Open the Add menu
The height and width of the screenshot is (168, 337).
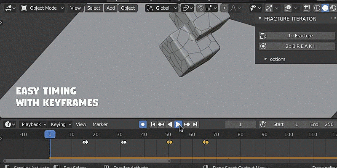coord(110,8)
